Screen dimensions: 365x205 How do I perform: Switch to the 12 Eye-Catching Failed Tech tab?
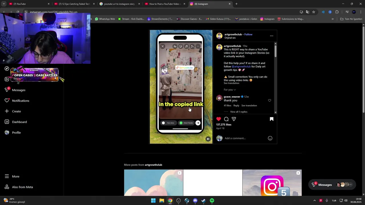[74, 4]
